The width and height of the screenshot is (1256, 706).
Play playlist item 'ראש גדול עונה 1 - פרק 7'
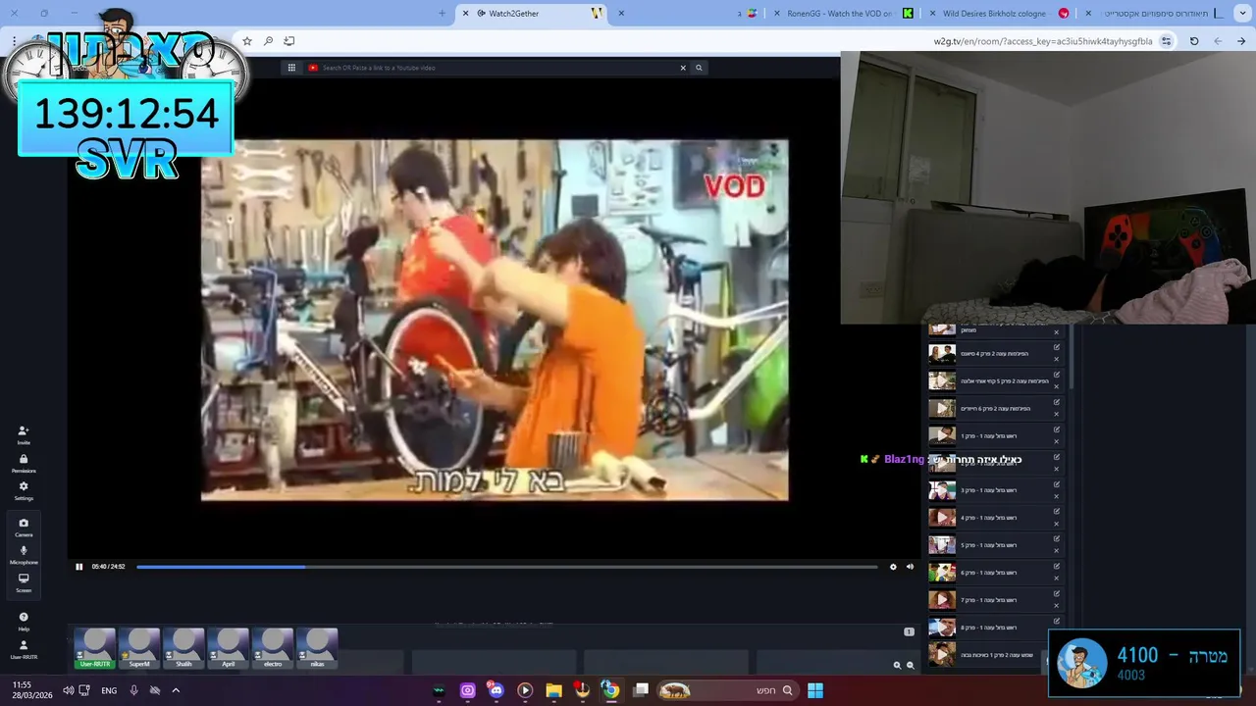[x=942, y=600]
